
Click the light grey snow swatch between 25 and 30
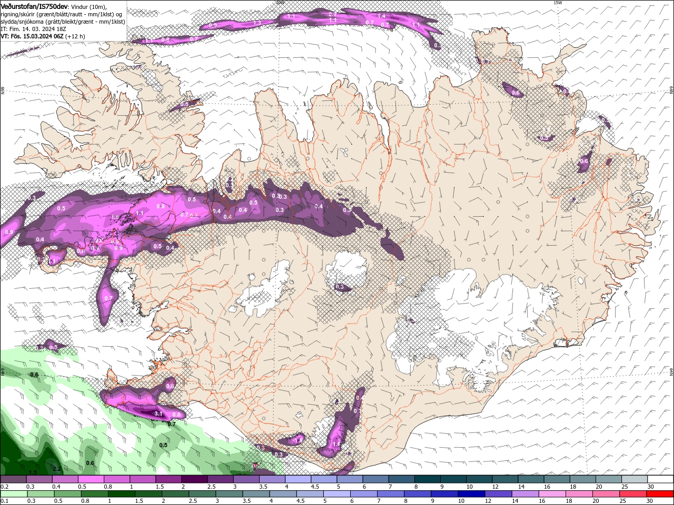[635, 480]
